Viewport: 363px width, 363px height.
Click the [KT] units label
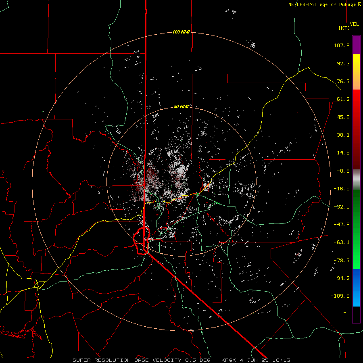[x=344, y=28]
